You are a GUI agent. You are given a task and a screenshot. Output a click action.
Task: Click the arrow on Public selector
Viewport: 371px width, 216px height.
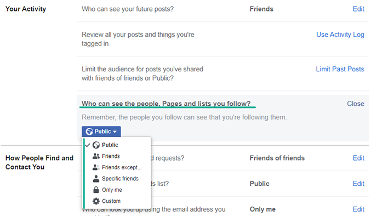click(x=115, y=132)
